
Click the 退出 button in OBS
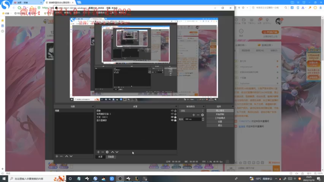pos(220,125)
